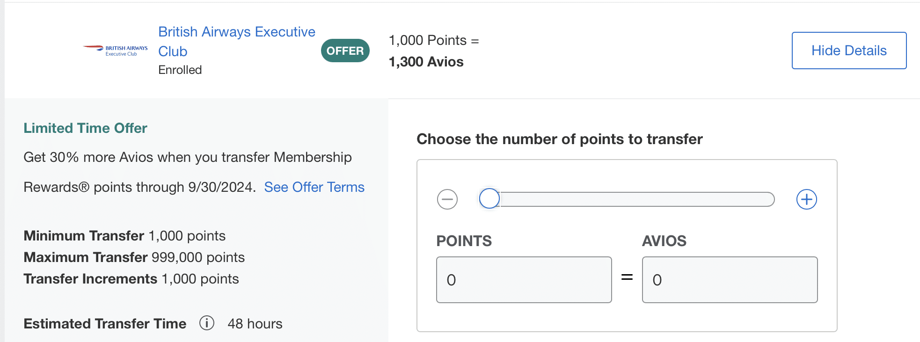Click the Estimated Transfer Time info icon
The height and width of the screenshot is (342, 920).
click(x=207, y=323)
